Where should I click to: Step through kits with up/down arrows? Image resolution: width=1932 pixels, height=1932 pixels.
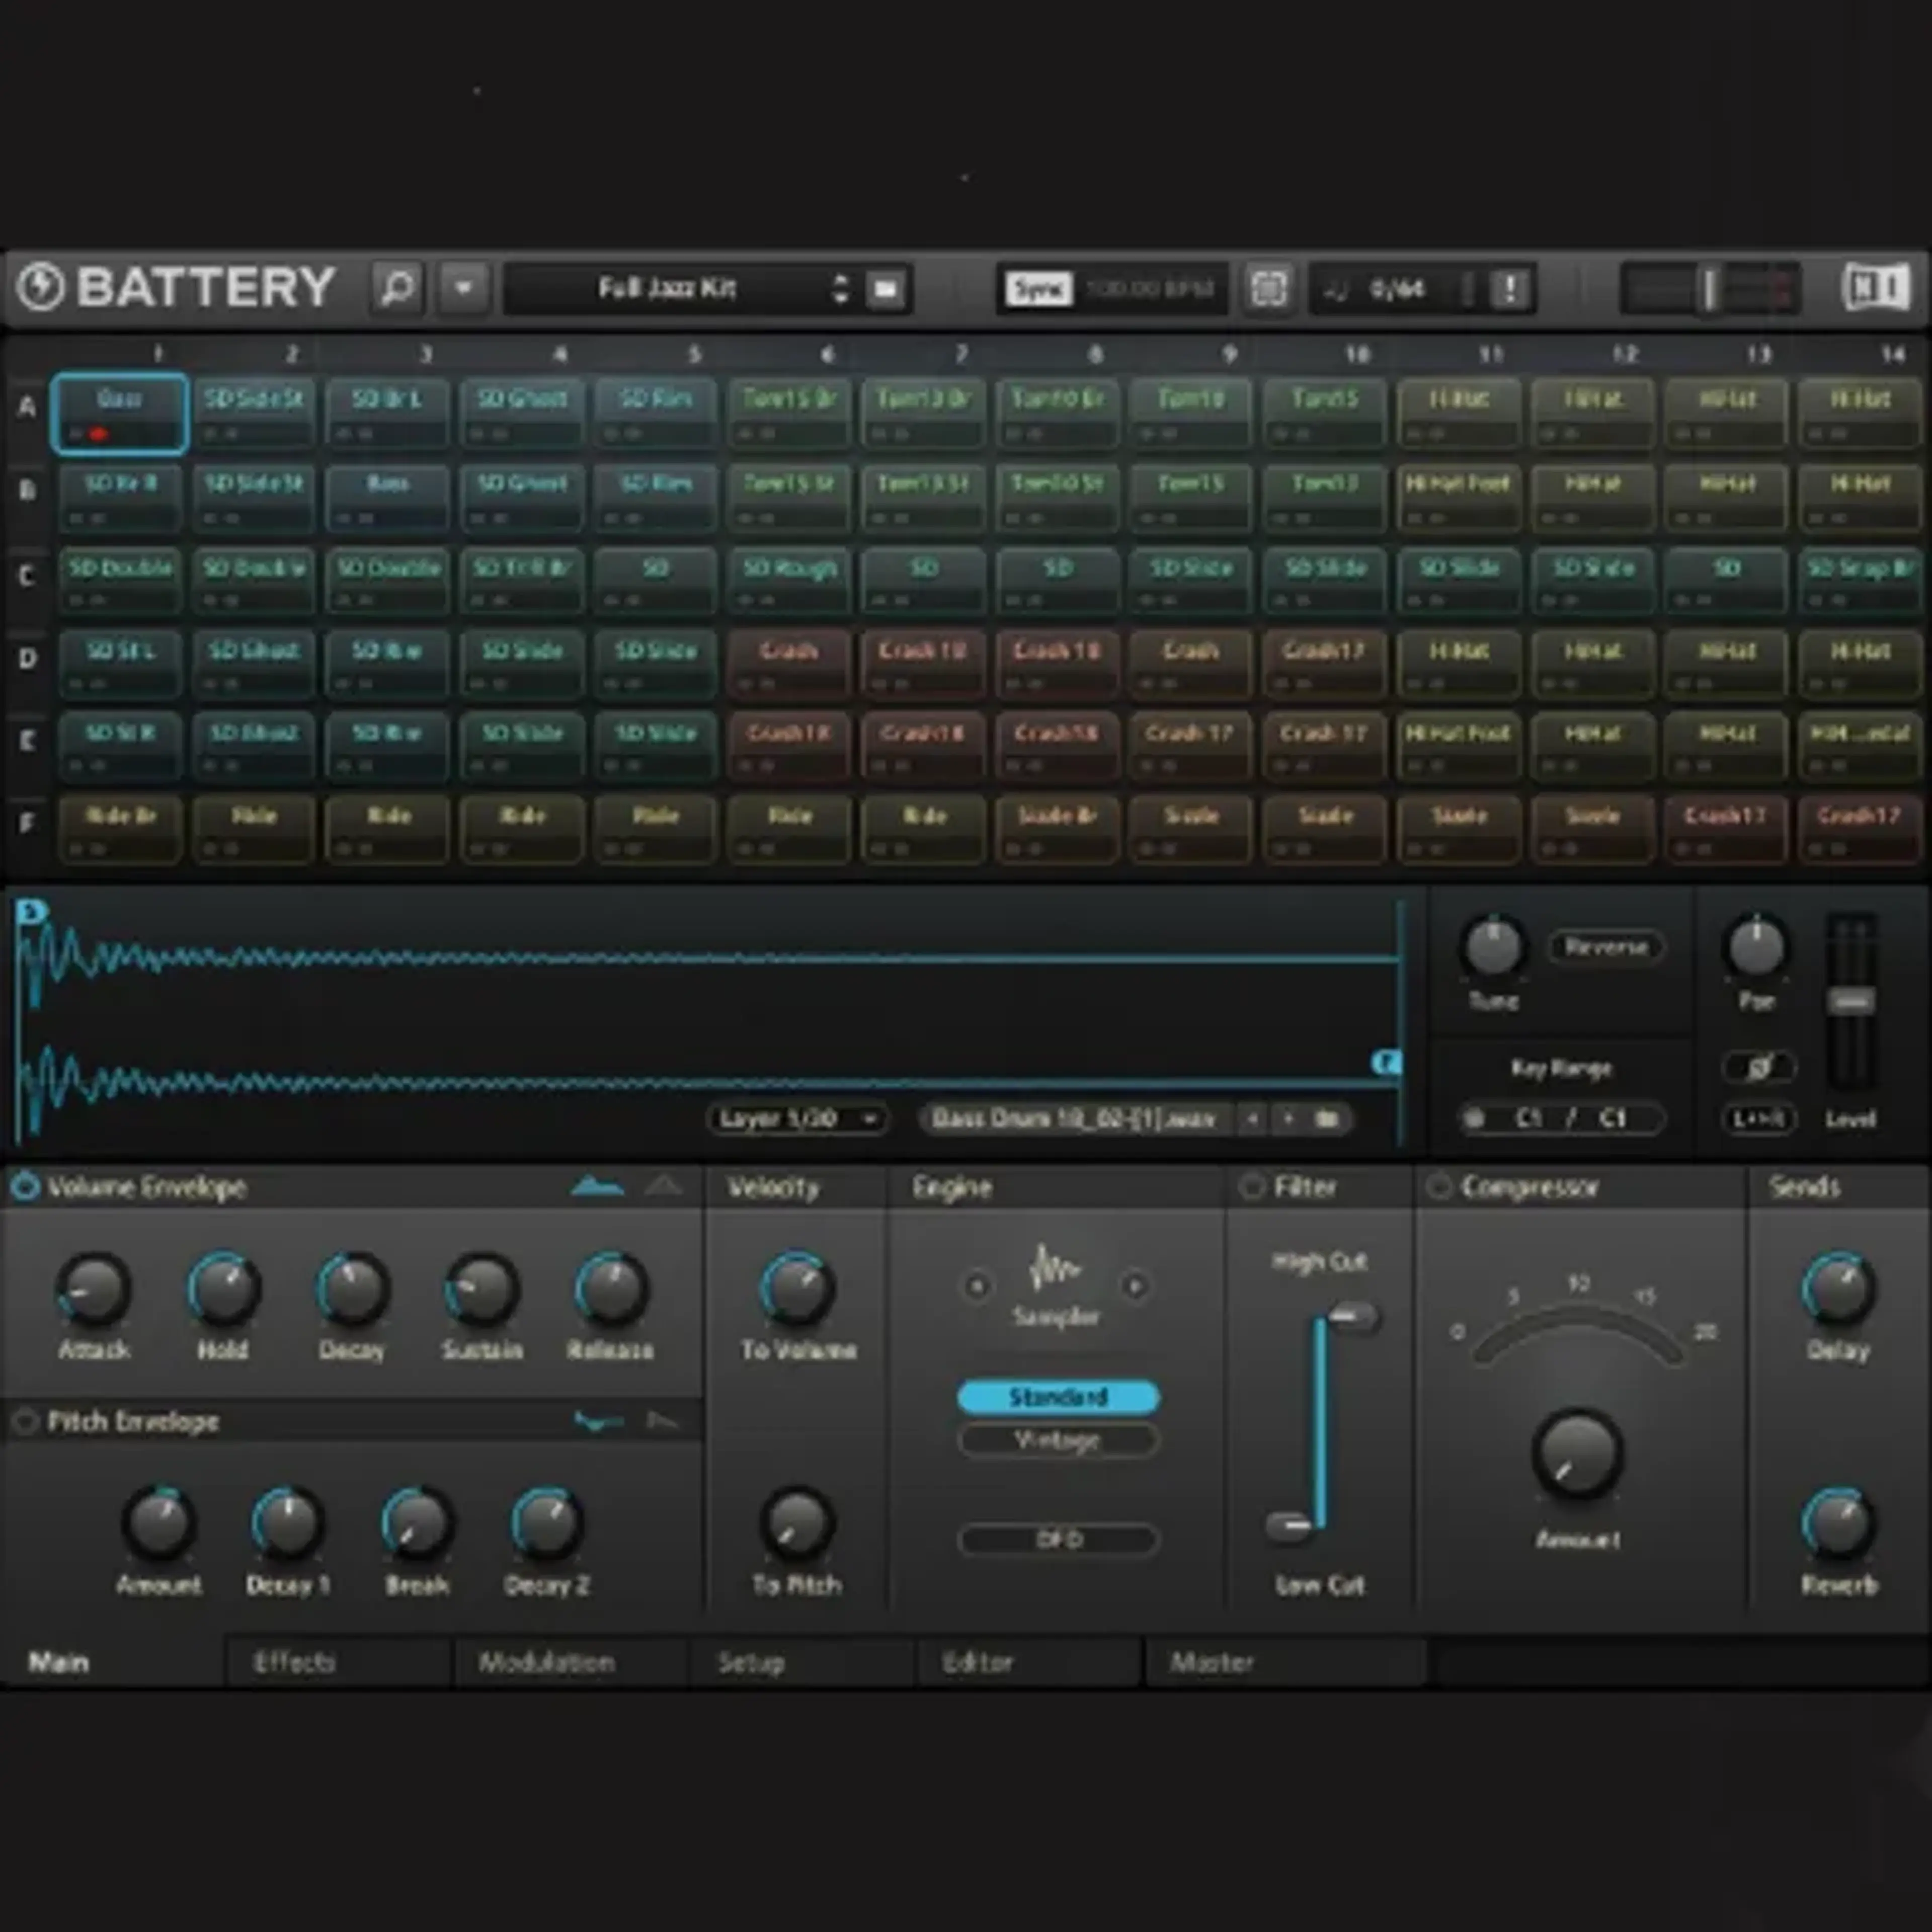(840, 289)
